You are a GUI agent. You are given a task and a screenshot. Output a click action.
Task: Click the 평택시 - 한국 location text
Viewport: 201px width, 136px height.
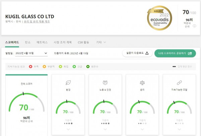[13, 22]
